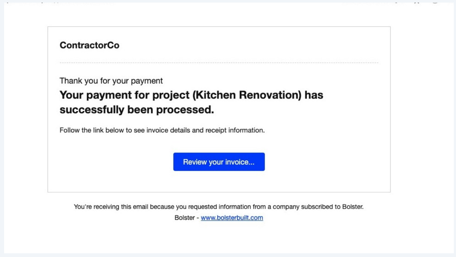
Task: Click the word "has" ending the heading's first line
Action: point(314,96)
